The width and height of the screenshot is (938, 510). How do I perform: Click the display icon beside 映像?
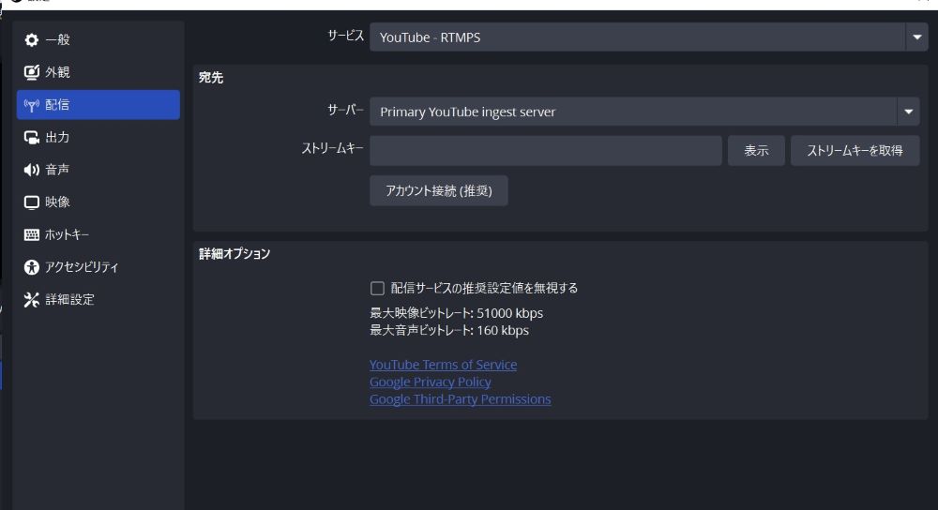click(x=31, y=202)
